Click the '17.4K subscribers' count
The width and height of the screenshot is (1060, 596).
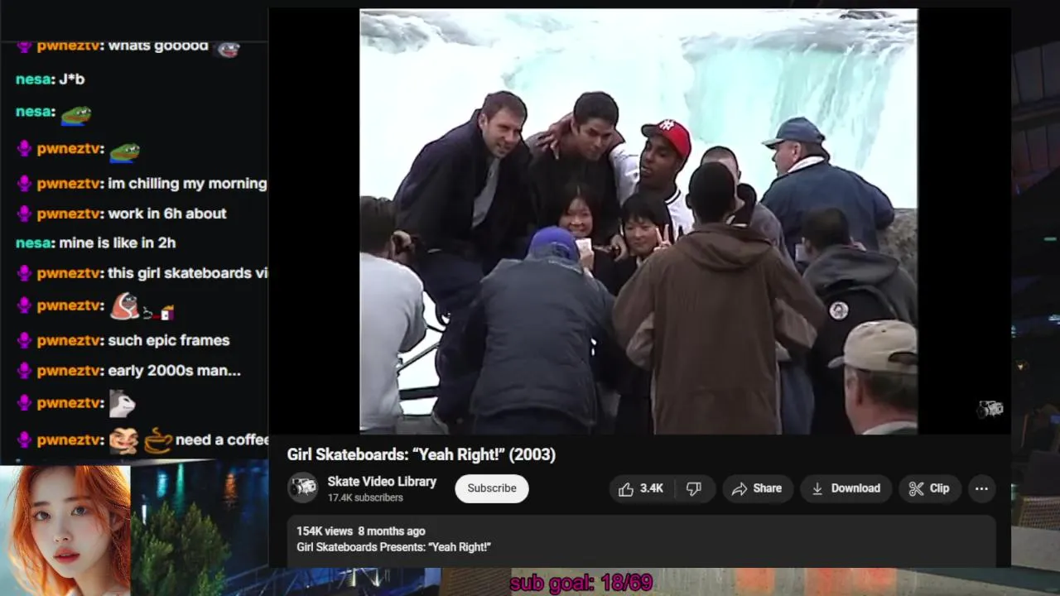coord(365,497)
